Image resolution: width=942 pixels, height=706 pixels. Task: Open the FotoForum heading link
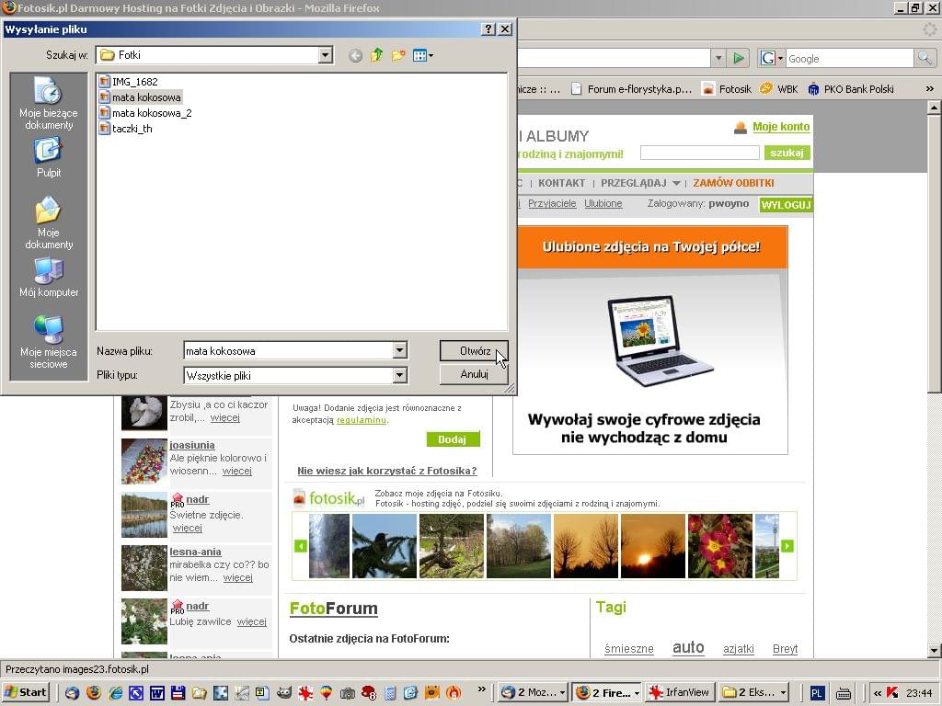pyautogui.click(x=333, y=609)
